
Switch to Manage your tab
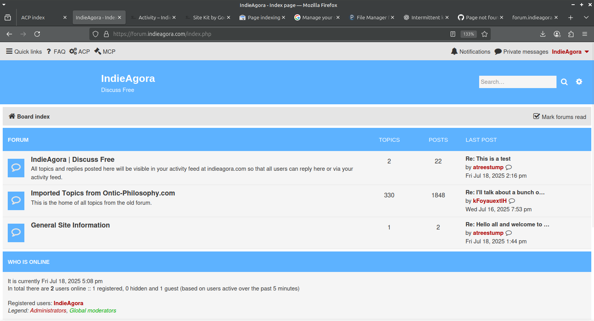pos(317,17)
